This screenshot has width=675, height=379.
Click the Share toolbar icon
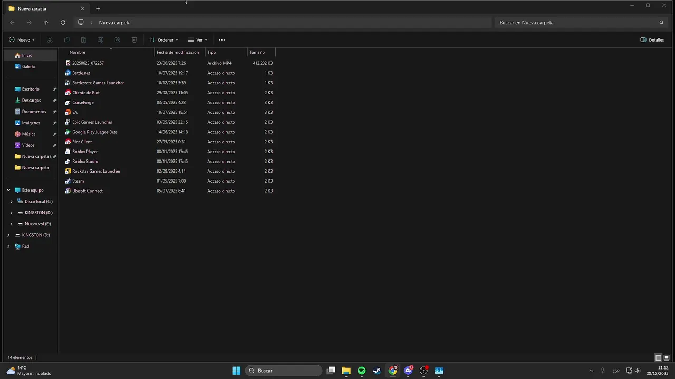point(118,40)
